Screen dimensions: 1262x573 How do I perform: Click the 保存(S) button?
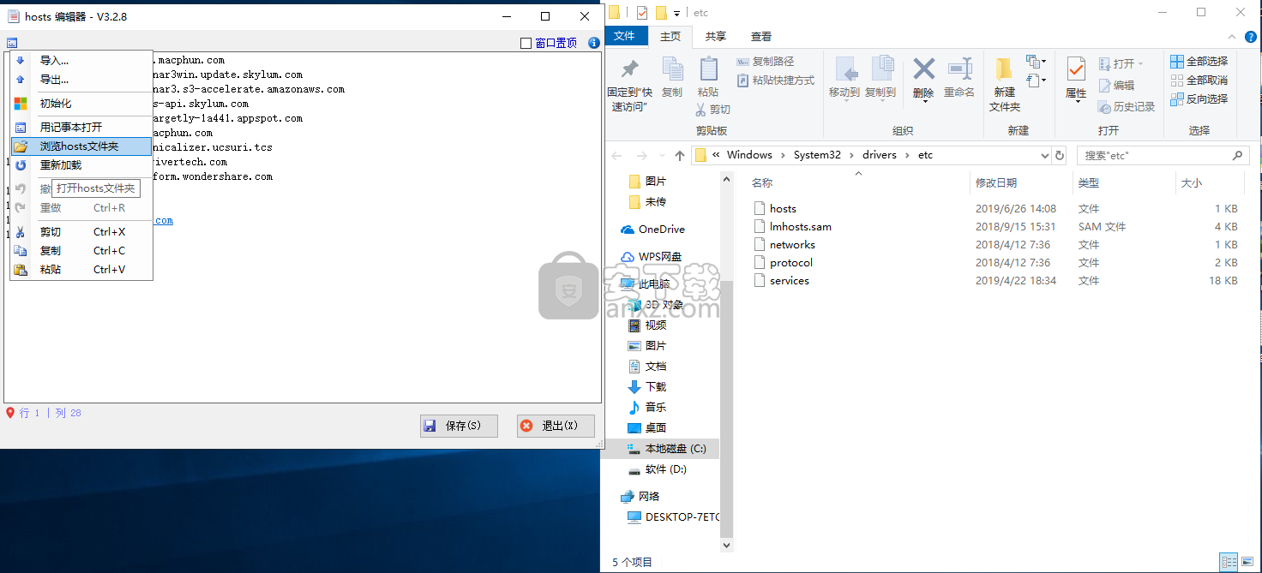(459, 426)
